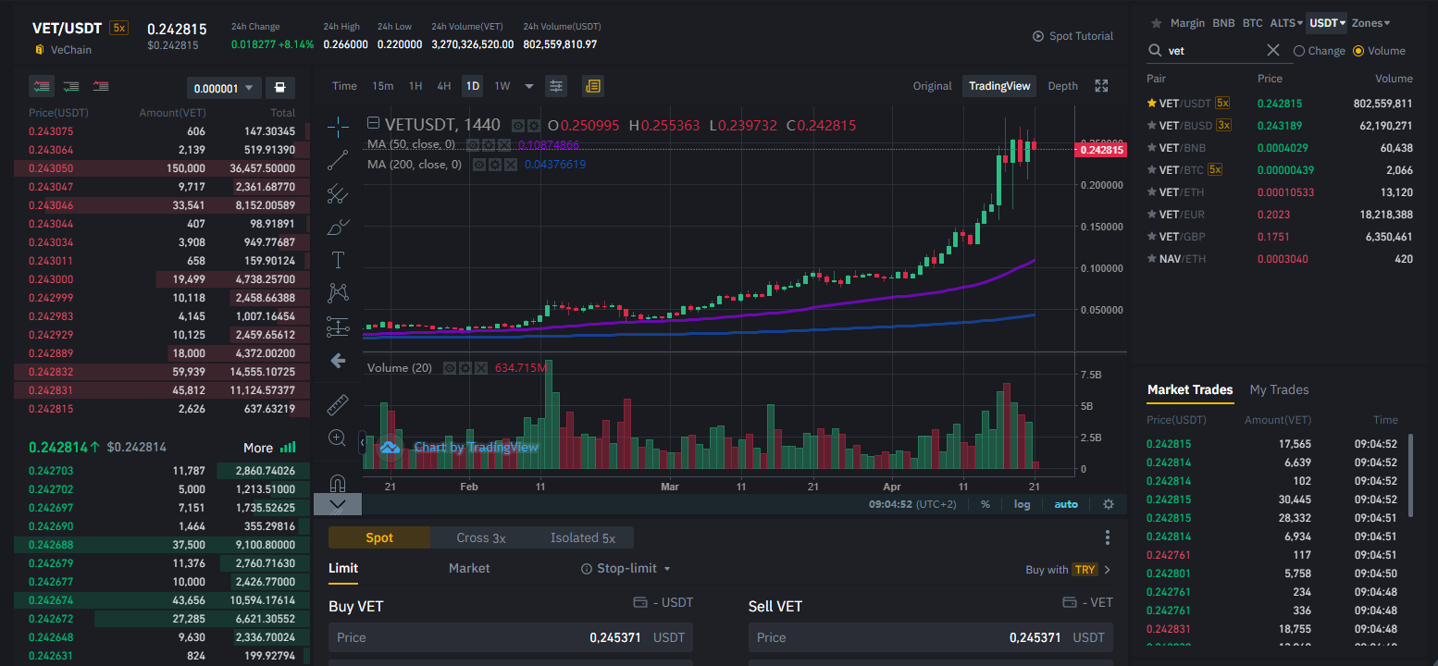
Task: Open chart settings gear icon
Action: 1109,504
